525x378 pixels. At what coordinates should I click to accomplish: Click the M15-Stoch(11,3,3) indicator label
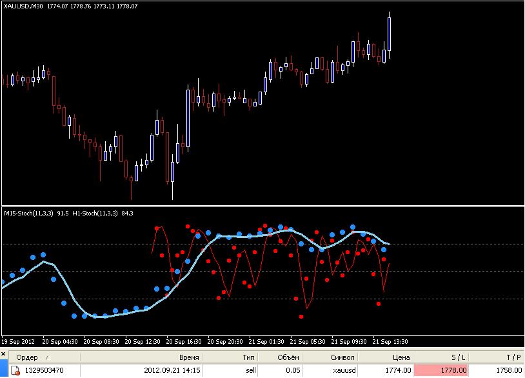coord(28,214)
